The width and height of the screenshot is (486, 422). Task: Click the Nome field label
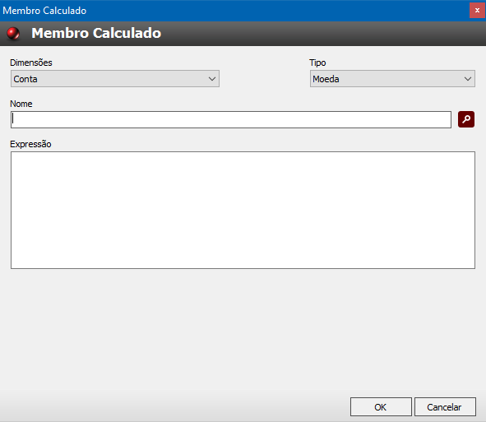click(x=21, y=104)
